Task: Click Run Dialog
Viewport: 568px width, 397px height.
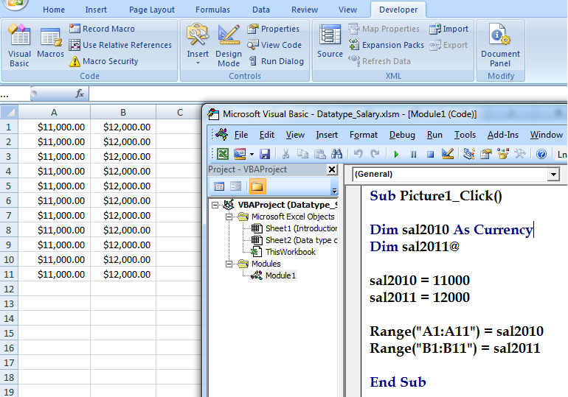Action: (277, 61)
